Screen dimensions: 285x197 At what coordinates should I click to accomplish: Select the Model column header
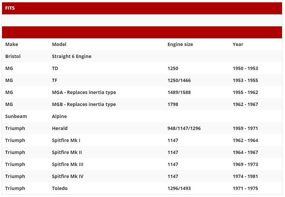(59, 44)
